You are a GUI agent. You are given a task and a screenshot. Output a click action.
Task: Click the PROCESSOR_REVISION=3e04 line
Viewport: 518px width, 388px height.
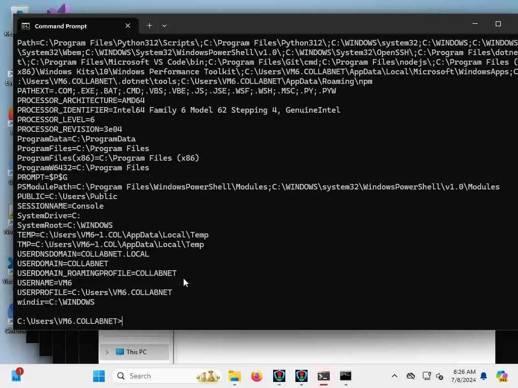(70, 129)
